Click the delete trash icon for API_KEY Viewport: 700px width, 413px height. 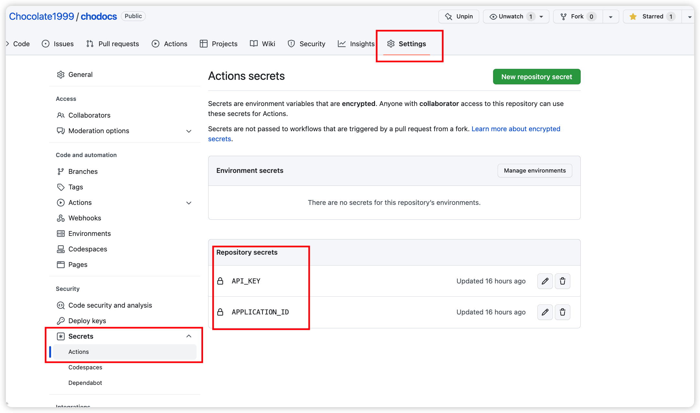(x=562, y=281)
